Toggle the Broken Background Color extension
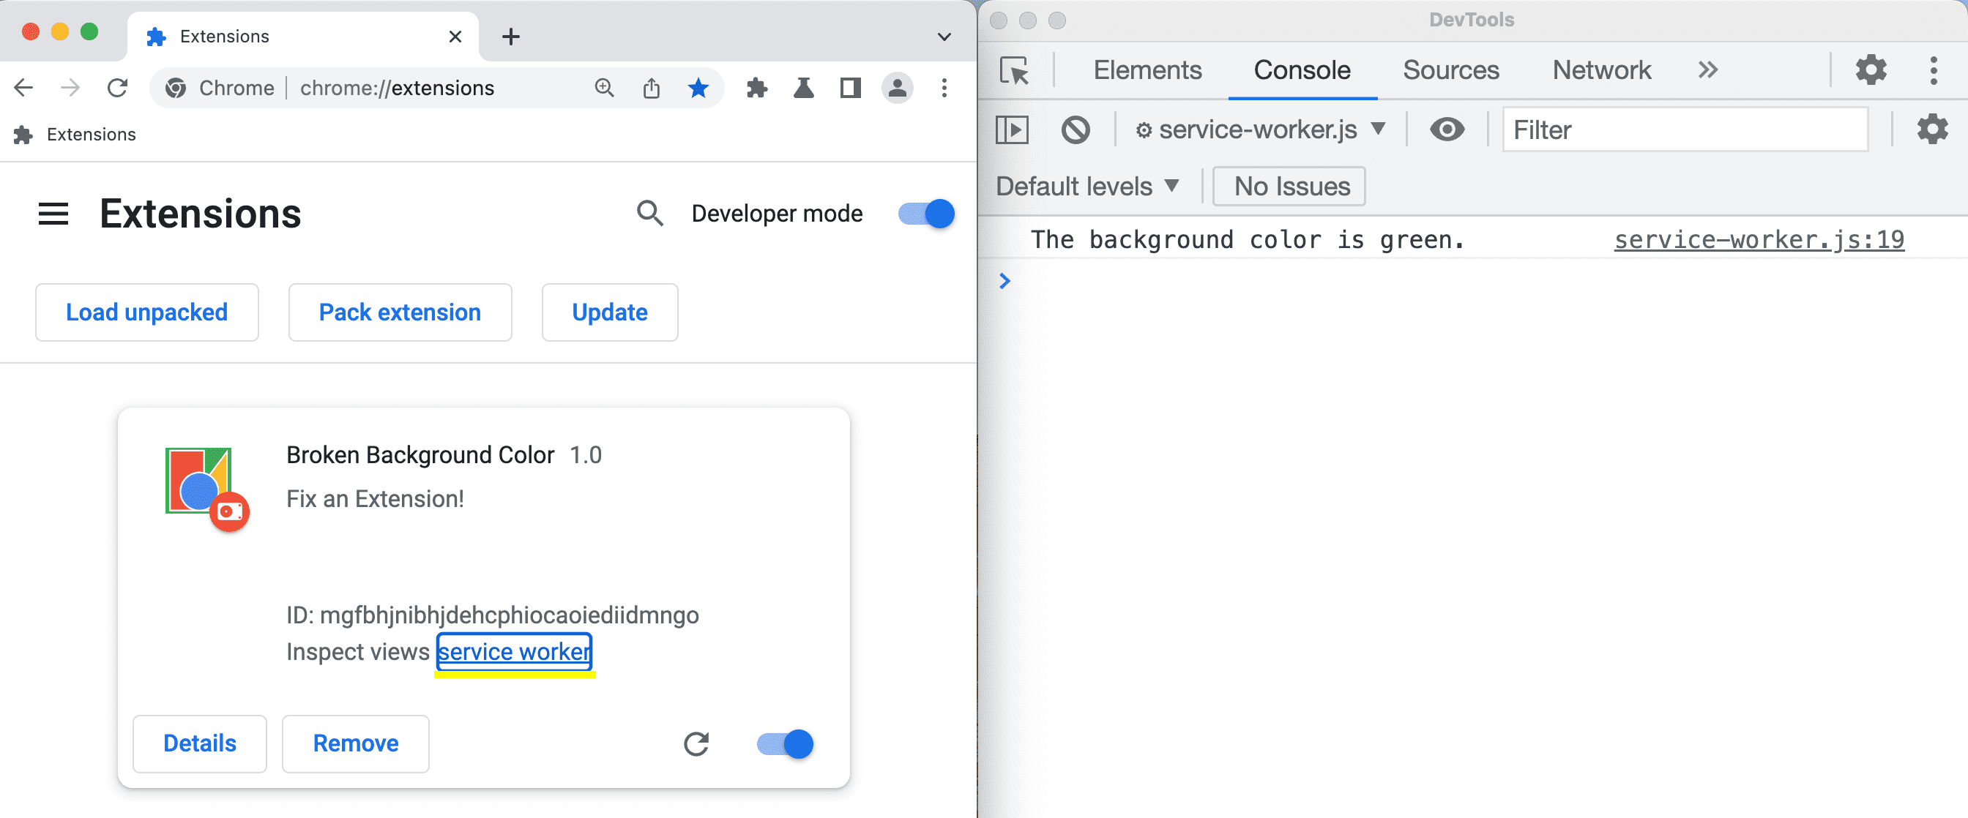This screenshot has width=1968, height=818. [x=784, y=743]
